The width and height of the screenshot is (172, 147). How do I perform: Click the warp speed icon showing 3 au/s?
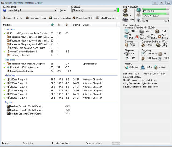(156, 67)
